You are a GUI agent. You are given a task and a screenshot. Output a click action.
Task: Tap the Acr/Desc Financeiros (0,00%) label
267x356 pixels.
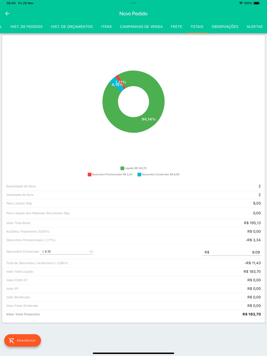pyautogui.click(x=28, y=232)
